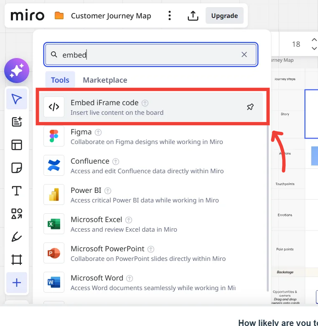Open the Microsoft Word integration
Image resolution: width=318 pixels, height=326 pixels.
(x=151, y=282)
